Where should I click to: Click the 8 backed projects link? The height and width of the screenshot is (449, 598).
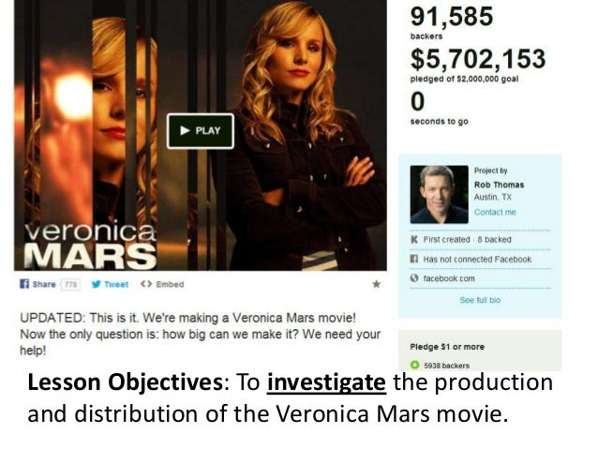[x=494, y=240]
